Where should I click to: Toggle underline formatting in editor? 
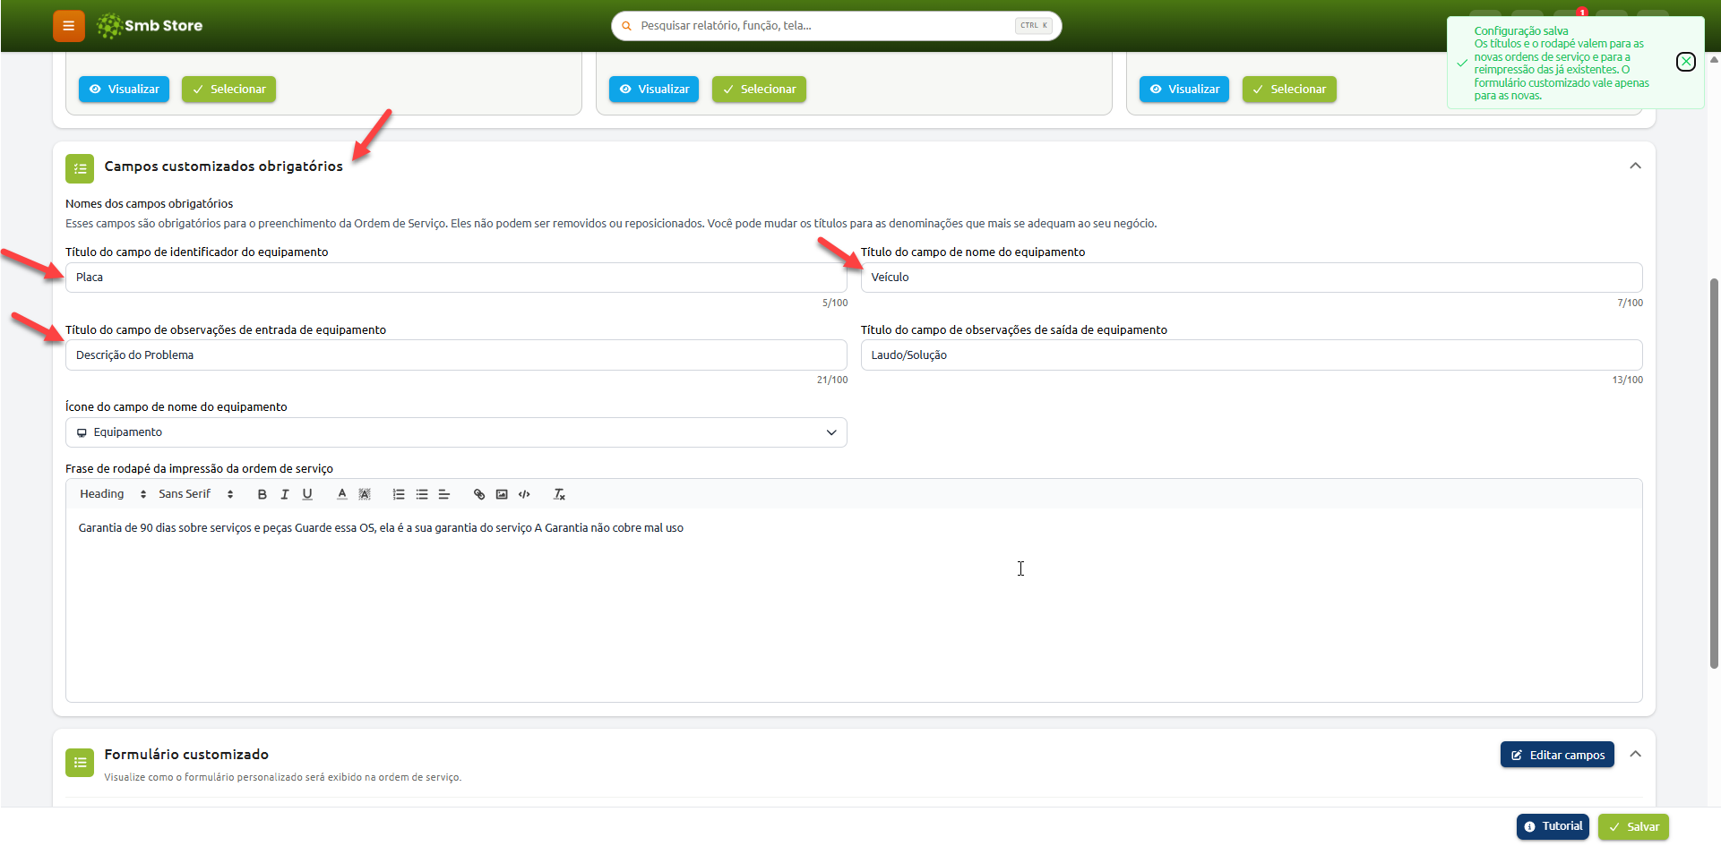tap(307, 494)
